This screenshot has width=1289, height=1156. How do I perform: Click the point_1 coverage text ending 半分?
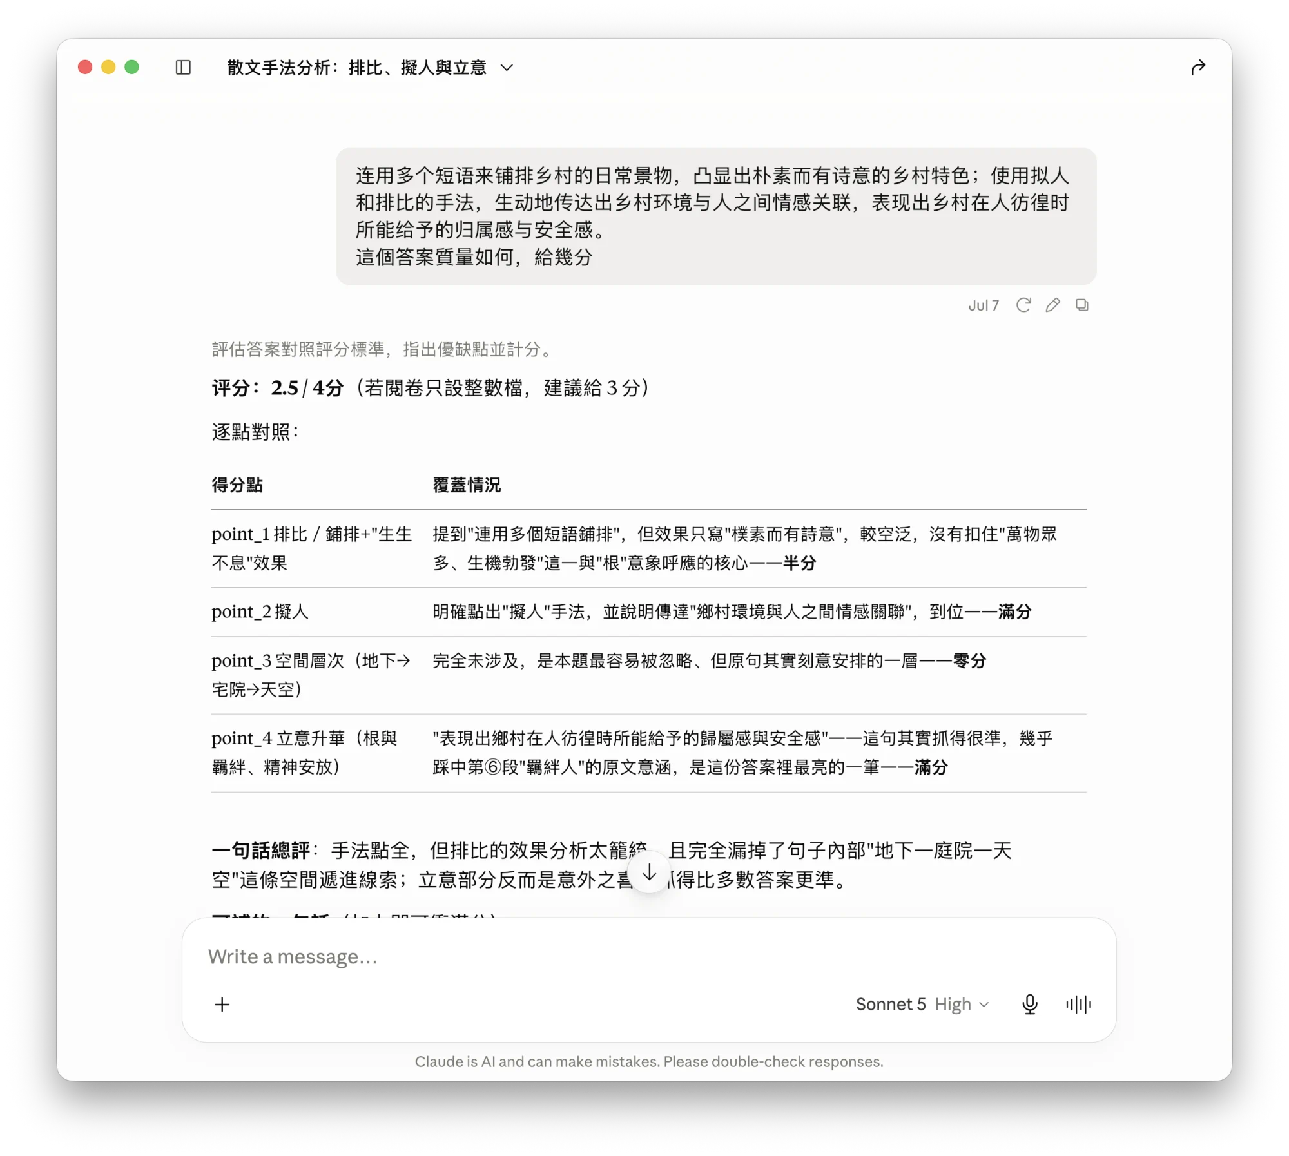(x=745, y=548)
